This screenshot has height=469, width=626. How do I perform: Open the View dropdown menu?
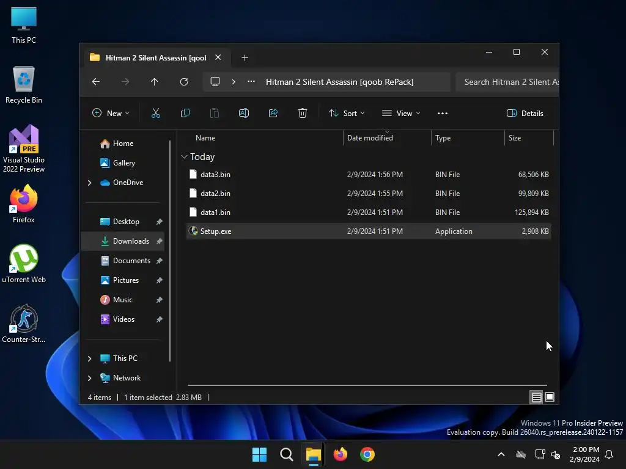click(401, 113)
